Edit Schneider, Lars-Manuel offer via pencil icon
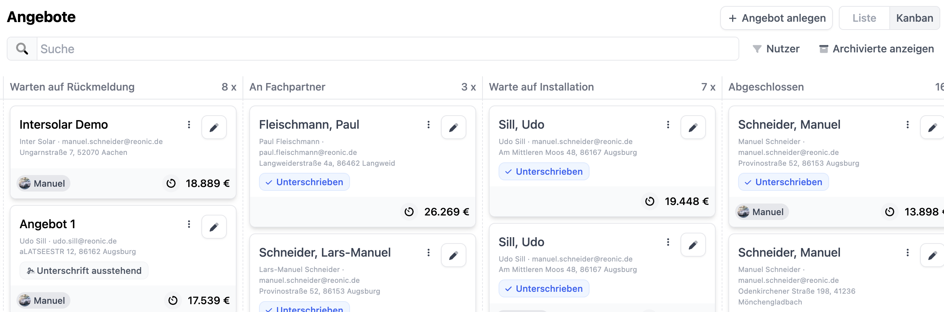Screen dimensions: 944x312 [453, 256]
